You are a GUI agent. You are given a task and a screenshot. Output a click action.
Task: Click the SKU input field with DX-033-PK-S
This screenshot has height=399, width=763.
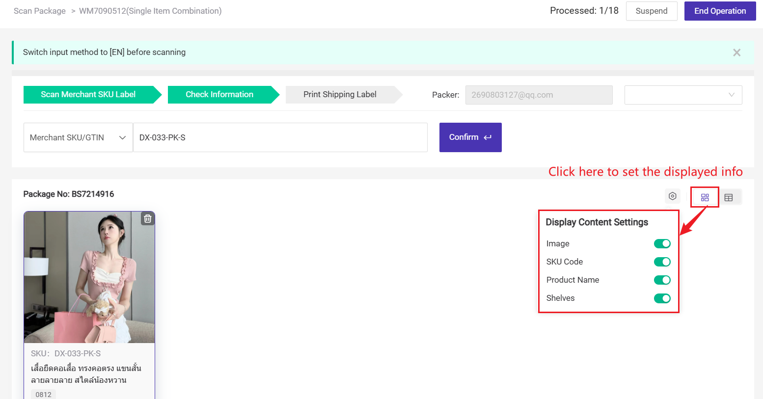280,137
